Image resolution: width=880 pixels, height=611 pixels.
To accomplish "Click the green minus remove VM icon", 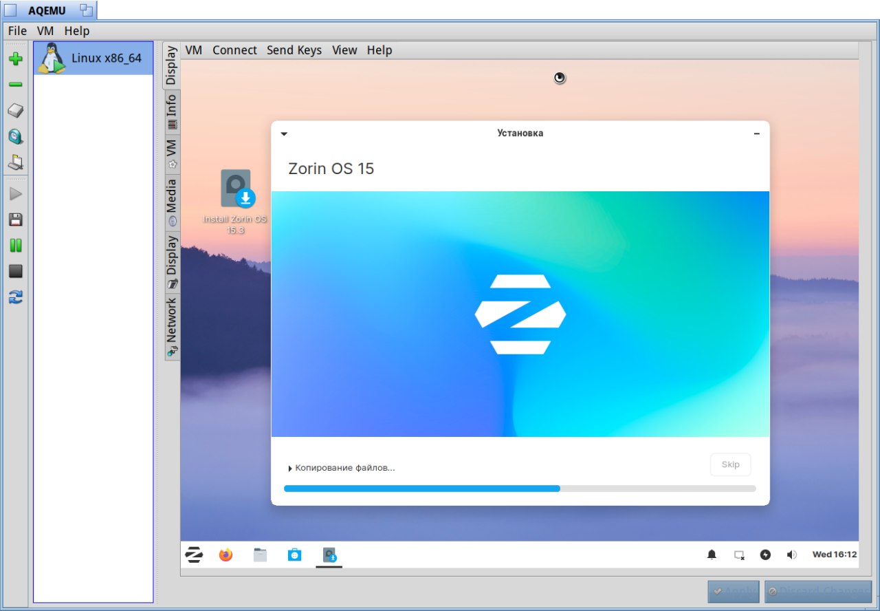I will (15, 85).
